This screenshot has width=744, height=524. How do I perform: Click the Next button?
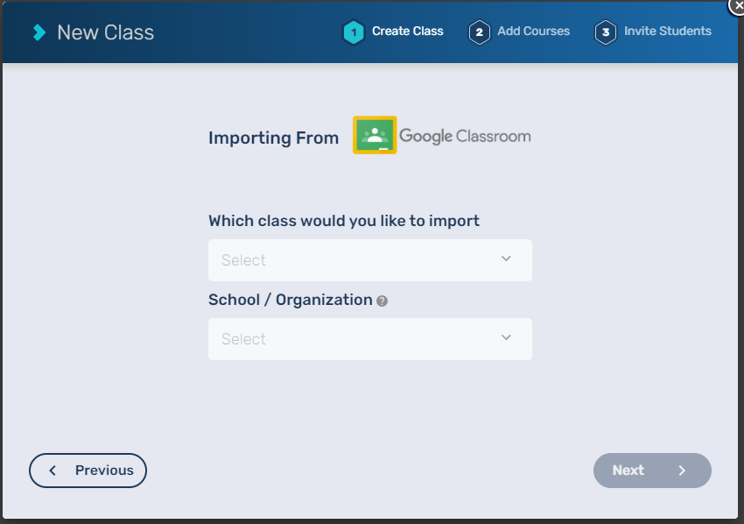coord(652,471)
